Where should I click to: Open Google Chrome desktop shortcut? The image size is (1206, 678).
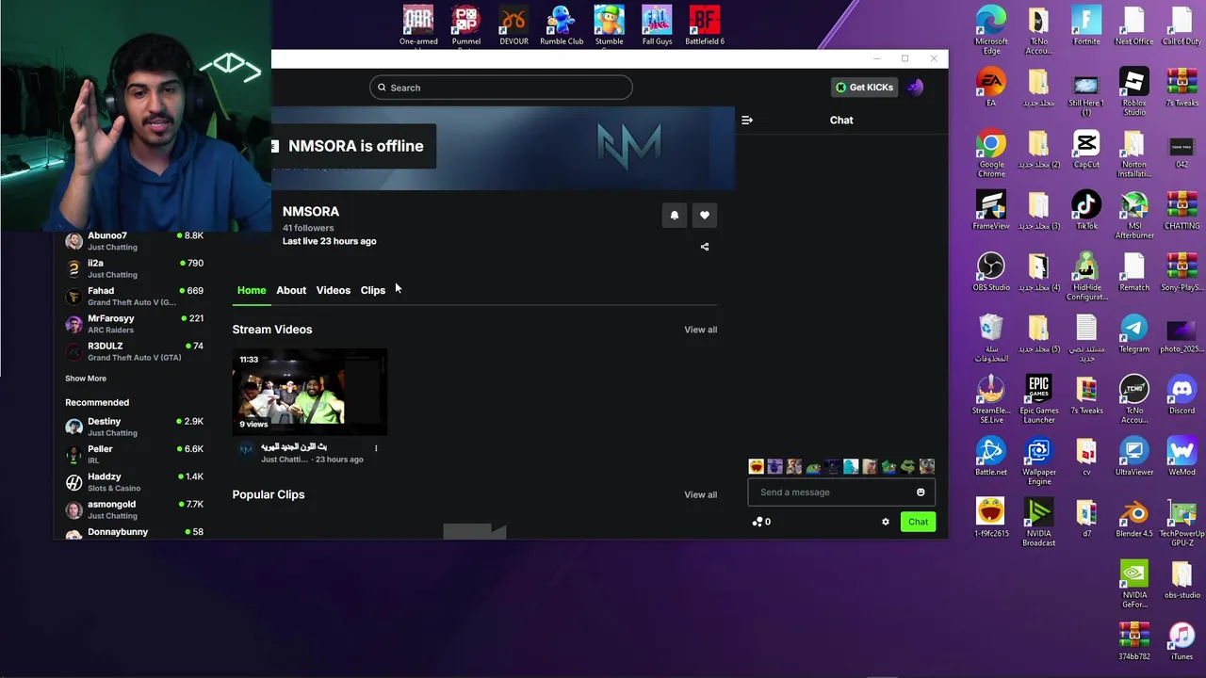tap(991, 153)
